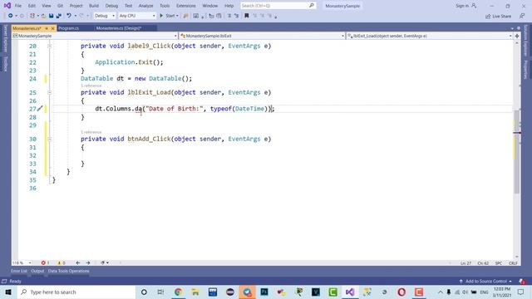This screenshot has height=299, width=532.
Task: Open the Git menu
Action: (60, 6)
